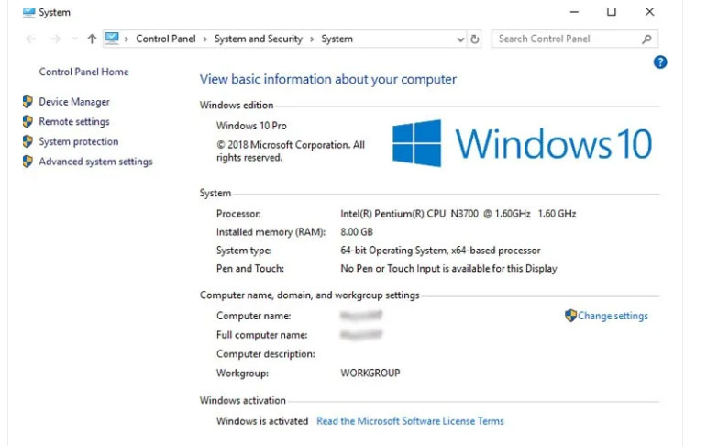
Task: Click the Up arrow navigation button
Action: click(x=92, y=39)
